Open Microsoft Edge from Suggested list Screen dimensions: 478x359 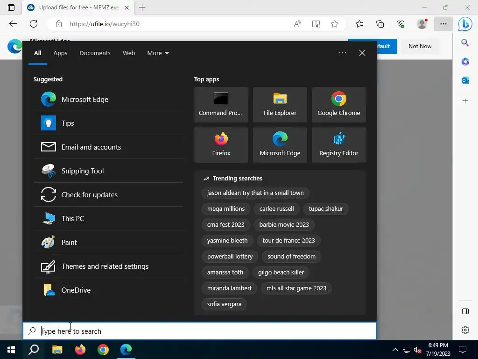(108, 99)
